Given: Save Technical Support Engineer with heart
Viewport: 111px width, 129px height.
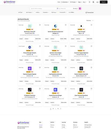Looking at the screenshot, I should click(x=40, y=67).
